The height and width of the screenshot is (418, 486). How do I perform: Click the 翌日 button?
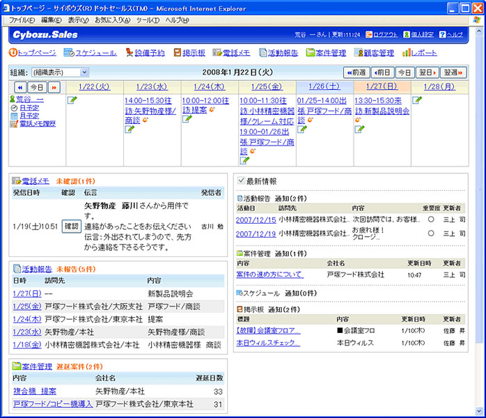point(427,72)
